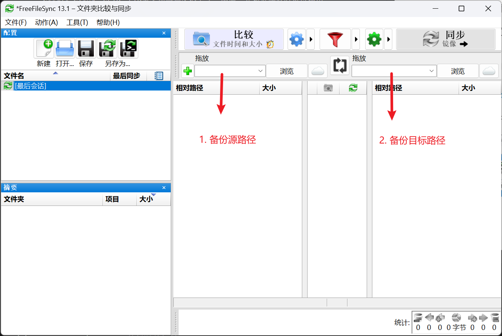Open comparison settings blue gear
This screenshot has width=502, height=336.
[297, 39]
